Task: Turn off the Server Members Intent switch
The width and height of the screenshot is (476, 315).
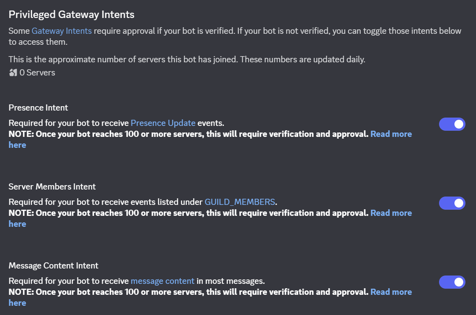Action: tap(452, 203)
